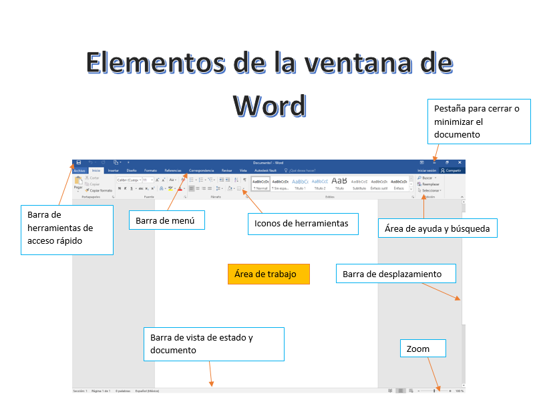Open the Aa change case dropdown
Image resolution: width=533 pixels, height=402 pixels.
(173, 180)
